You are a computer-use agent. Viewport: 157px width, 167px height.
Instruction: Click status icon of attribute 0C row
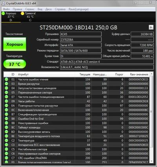tap(6, 110)
